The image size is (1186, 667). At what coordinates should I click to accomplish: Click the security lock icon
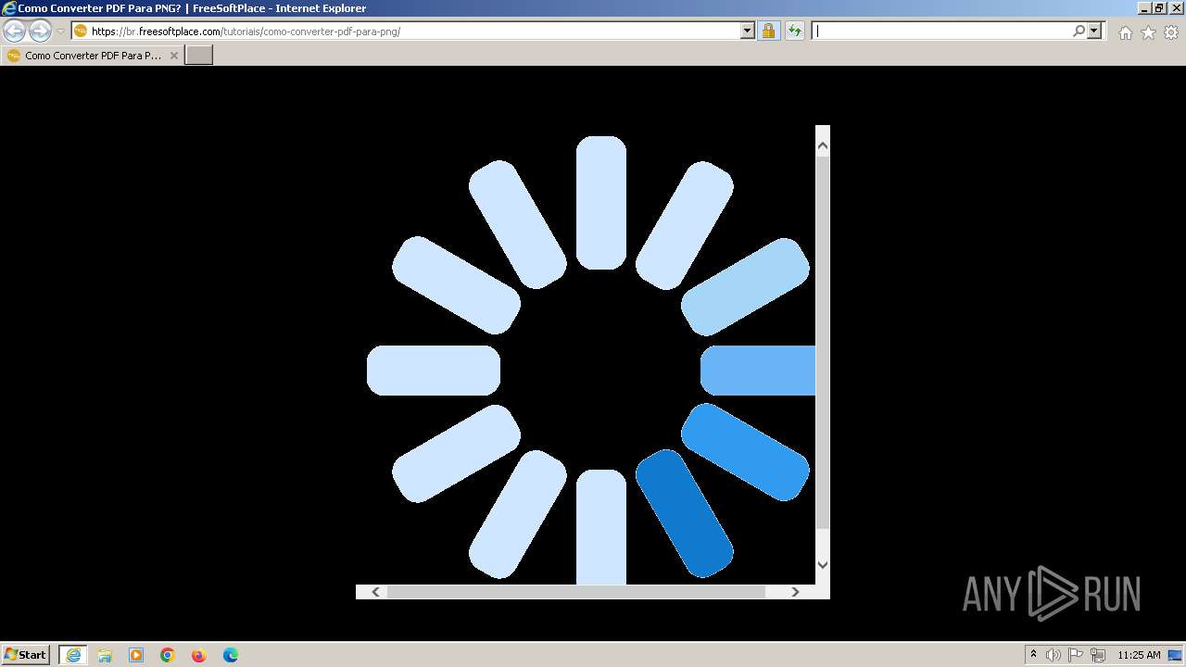point(768,31)
